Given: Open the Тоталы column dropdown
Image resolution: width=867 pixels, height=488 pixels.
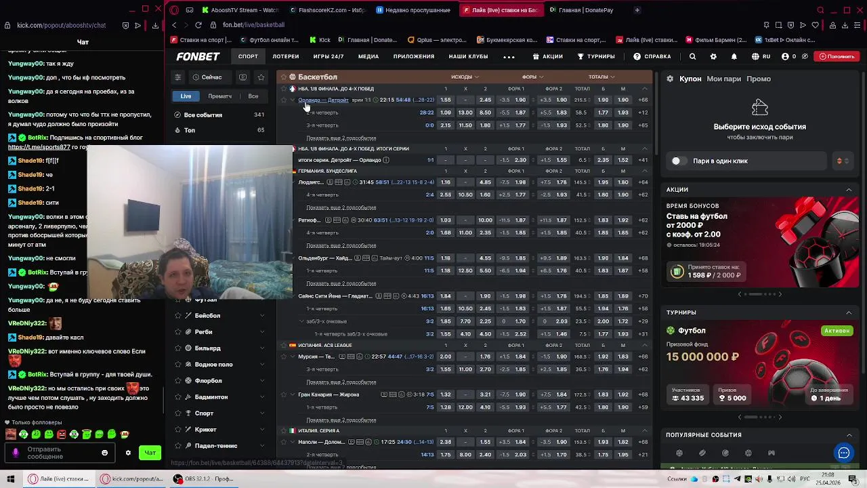Looking at the screenshot, I should 601,77.
